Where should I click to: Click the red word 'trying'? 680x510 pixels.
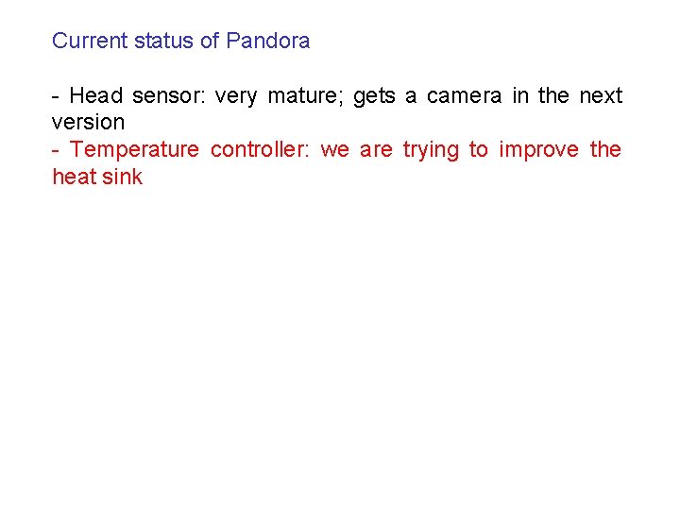coord(431,151)
